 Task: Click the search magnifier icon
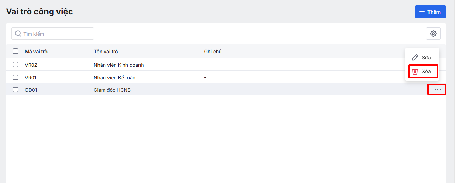[18, 34]
